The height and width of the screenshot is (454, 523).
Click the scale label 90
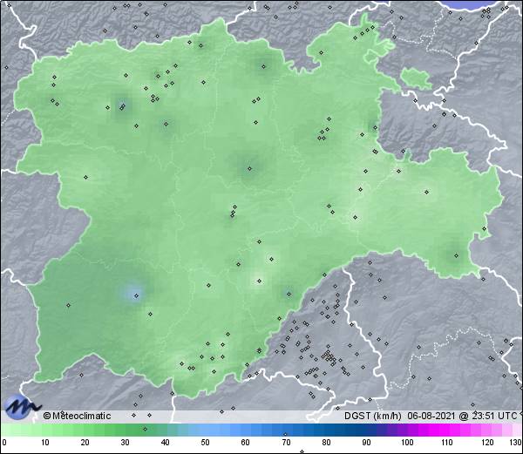366,443
